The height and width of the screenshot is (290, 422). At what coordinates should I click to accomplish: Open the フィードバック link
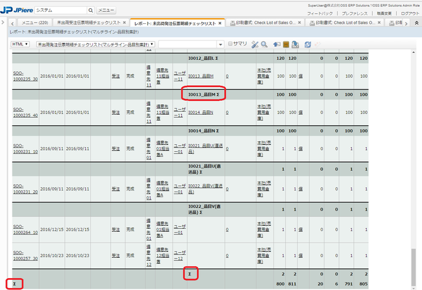320,13
